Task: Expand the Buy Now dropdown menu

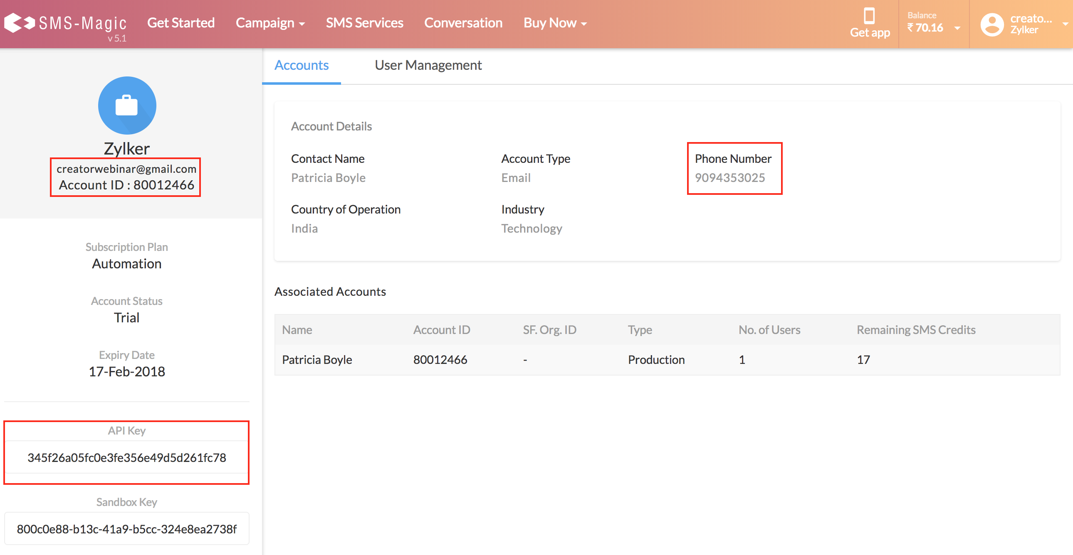Action: 554,23
